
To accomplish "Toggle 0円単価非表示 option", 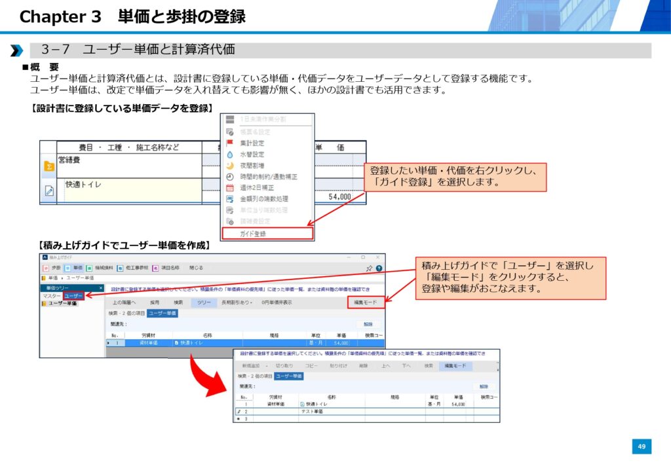I will [277, 302].
